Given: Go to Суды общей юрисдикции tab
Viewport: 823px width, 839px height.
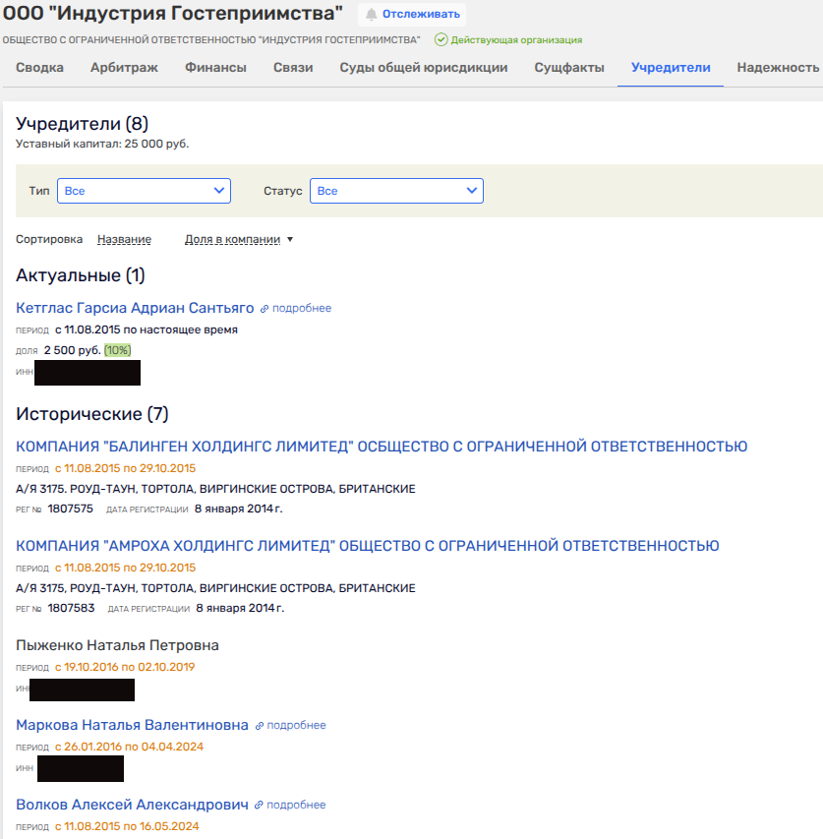Looking at the screenshot, I should click(423, 68).
